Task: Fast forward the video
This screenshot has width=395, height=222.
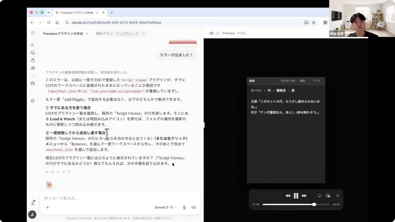Action: point(305,196)
